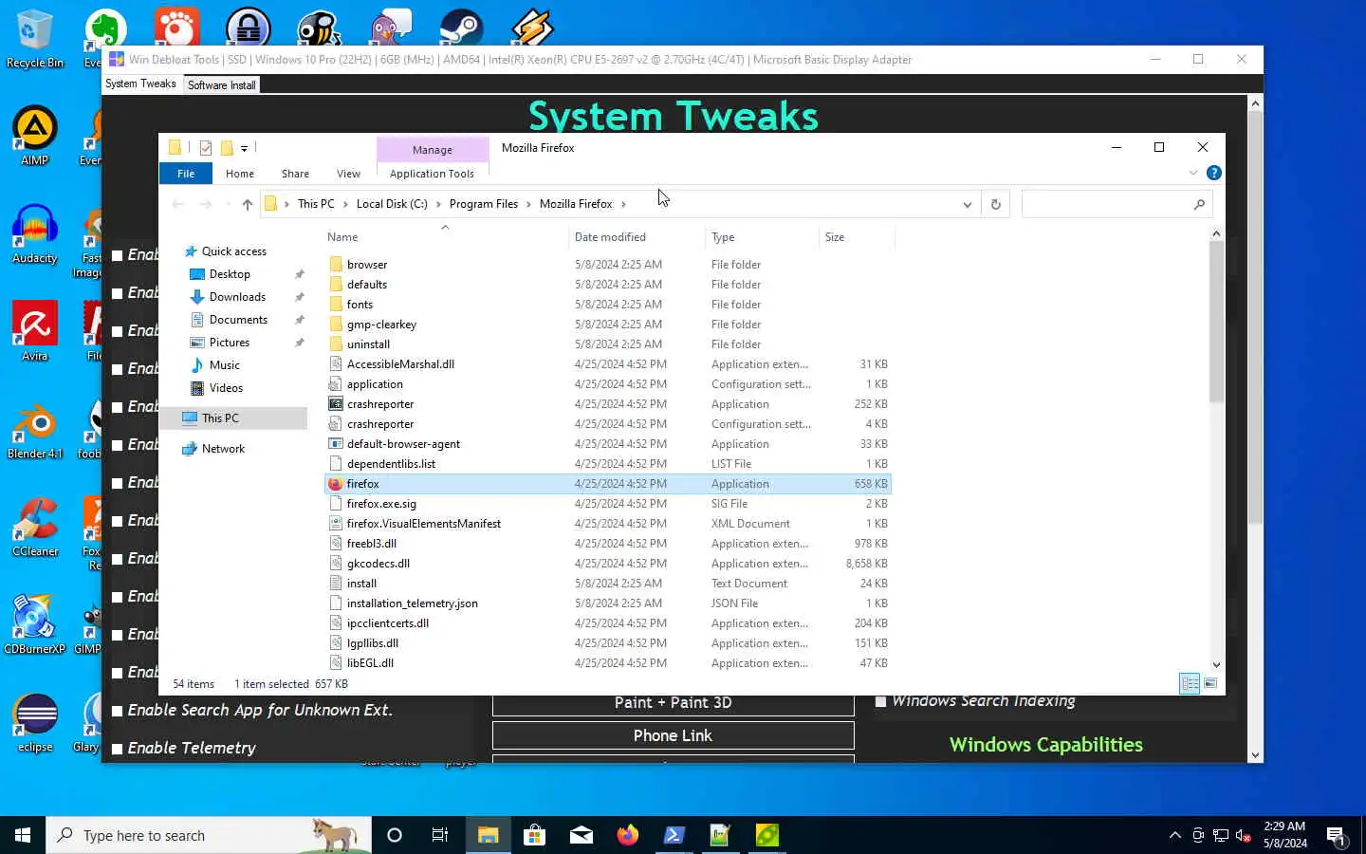Open the File ribbon tab
The height and width of the screenshot is (854, 1366).
(x=186, y=174)
